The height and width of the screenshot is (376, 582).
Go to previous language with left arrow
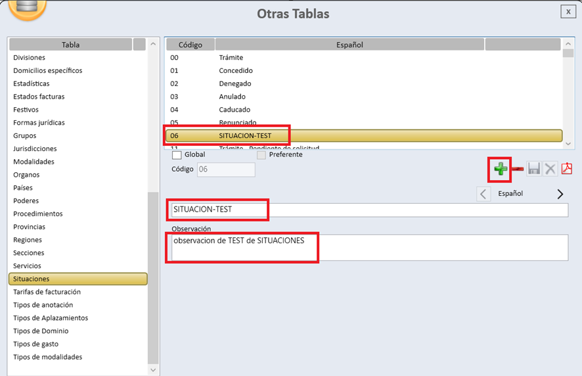click(483, 194)
